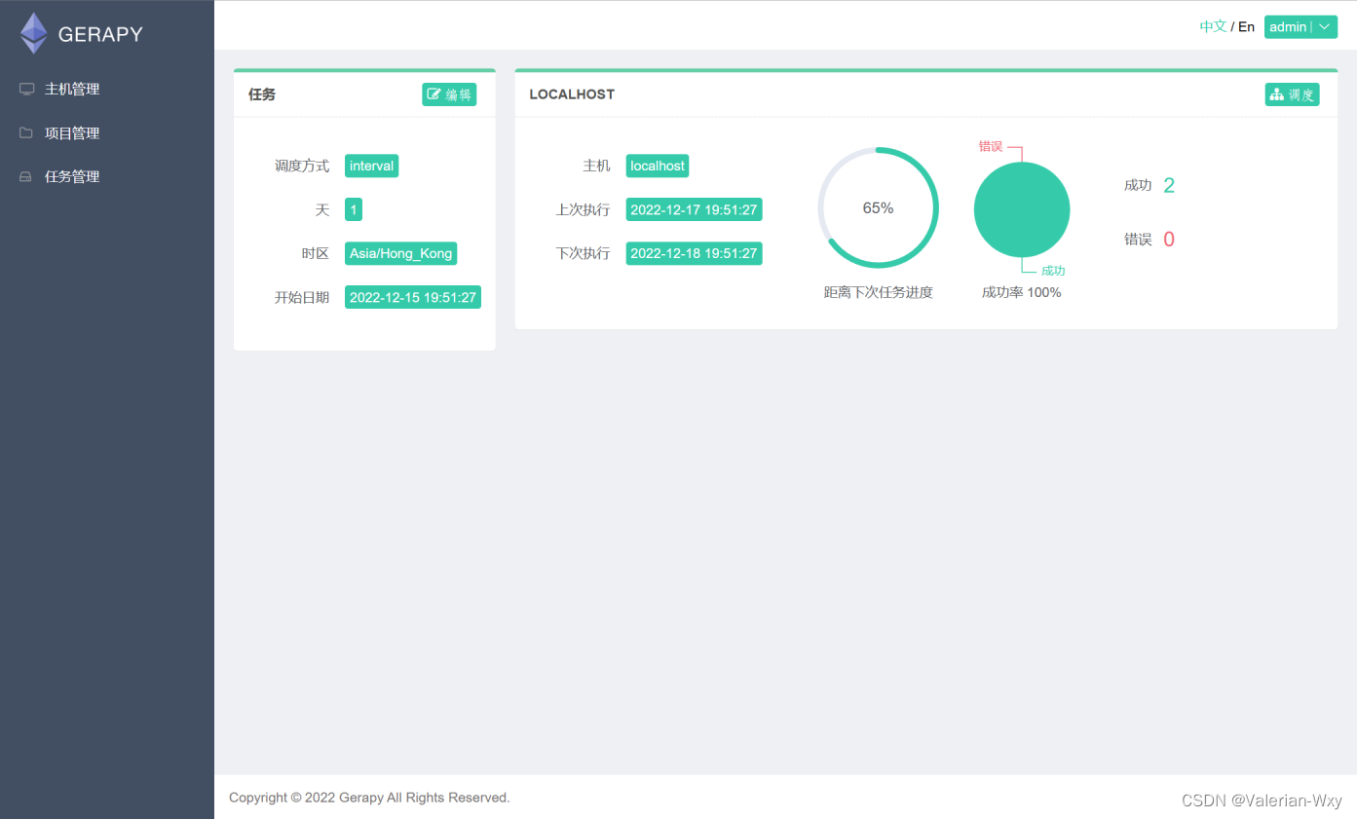Viewport: 1357px width, 819px height.
Task: Click the LOCALHOST card heading
Action: pyautogui.click(x=572, y=94)
